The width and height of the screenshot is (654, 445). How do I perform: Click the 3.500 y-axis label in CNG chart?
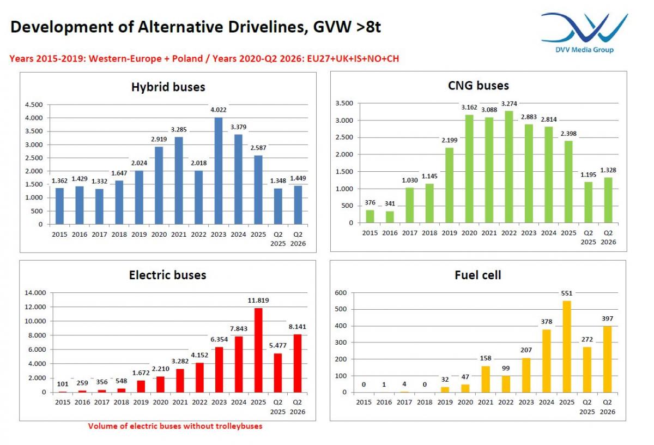click(344, 103)
